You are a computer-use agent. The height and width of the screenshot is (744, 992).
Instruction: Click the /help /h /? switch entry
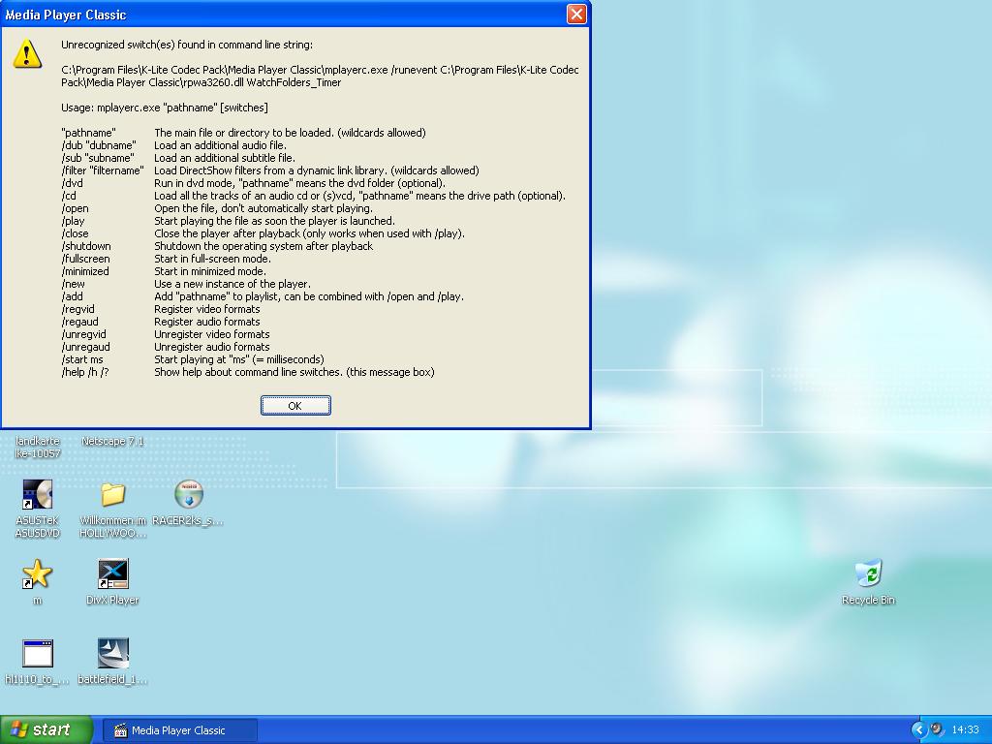[85, 373]
